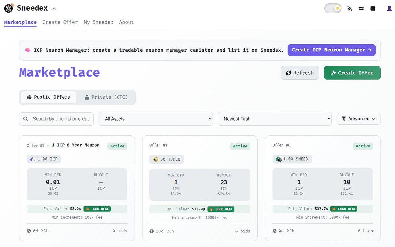
Task: Click the Marketplace page heading
Action: 60,73
